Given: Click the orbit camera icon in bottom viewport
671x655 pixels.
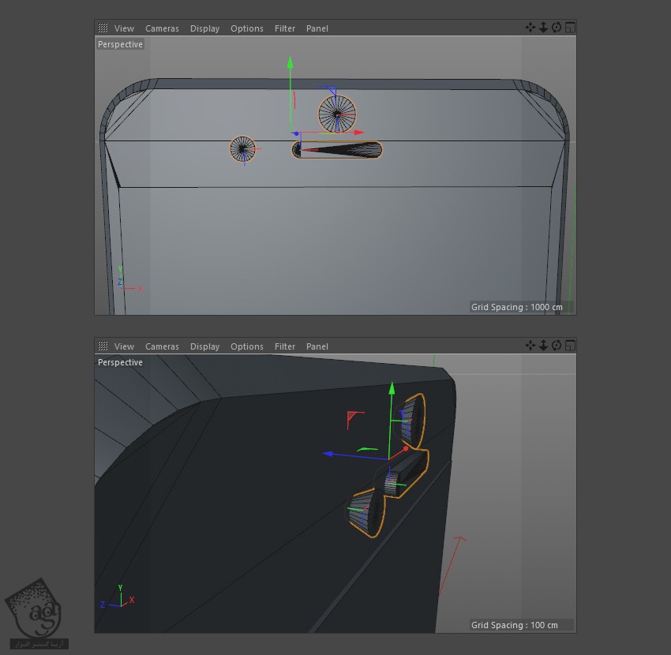Looking at the screenshot, I should click(557, 346).
